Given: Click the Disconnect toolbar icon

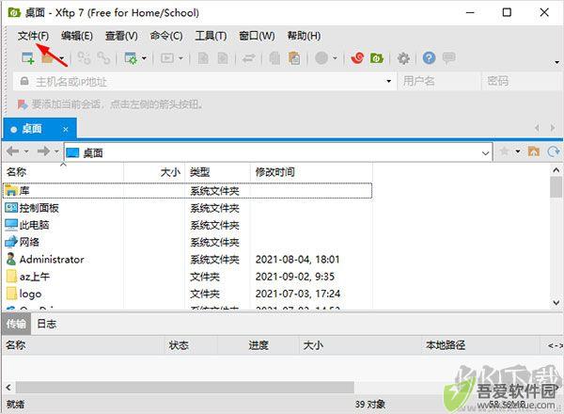Looking at the screenshot, I should (85, 58).
